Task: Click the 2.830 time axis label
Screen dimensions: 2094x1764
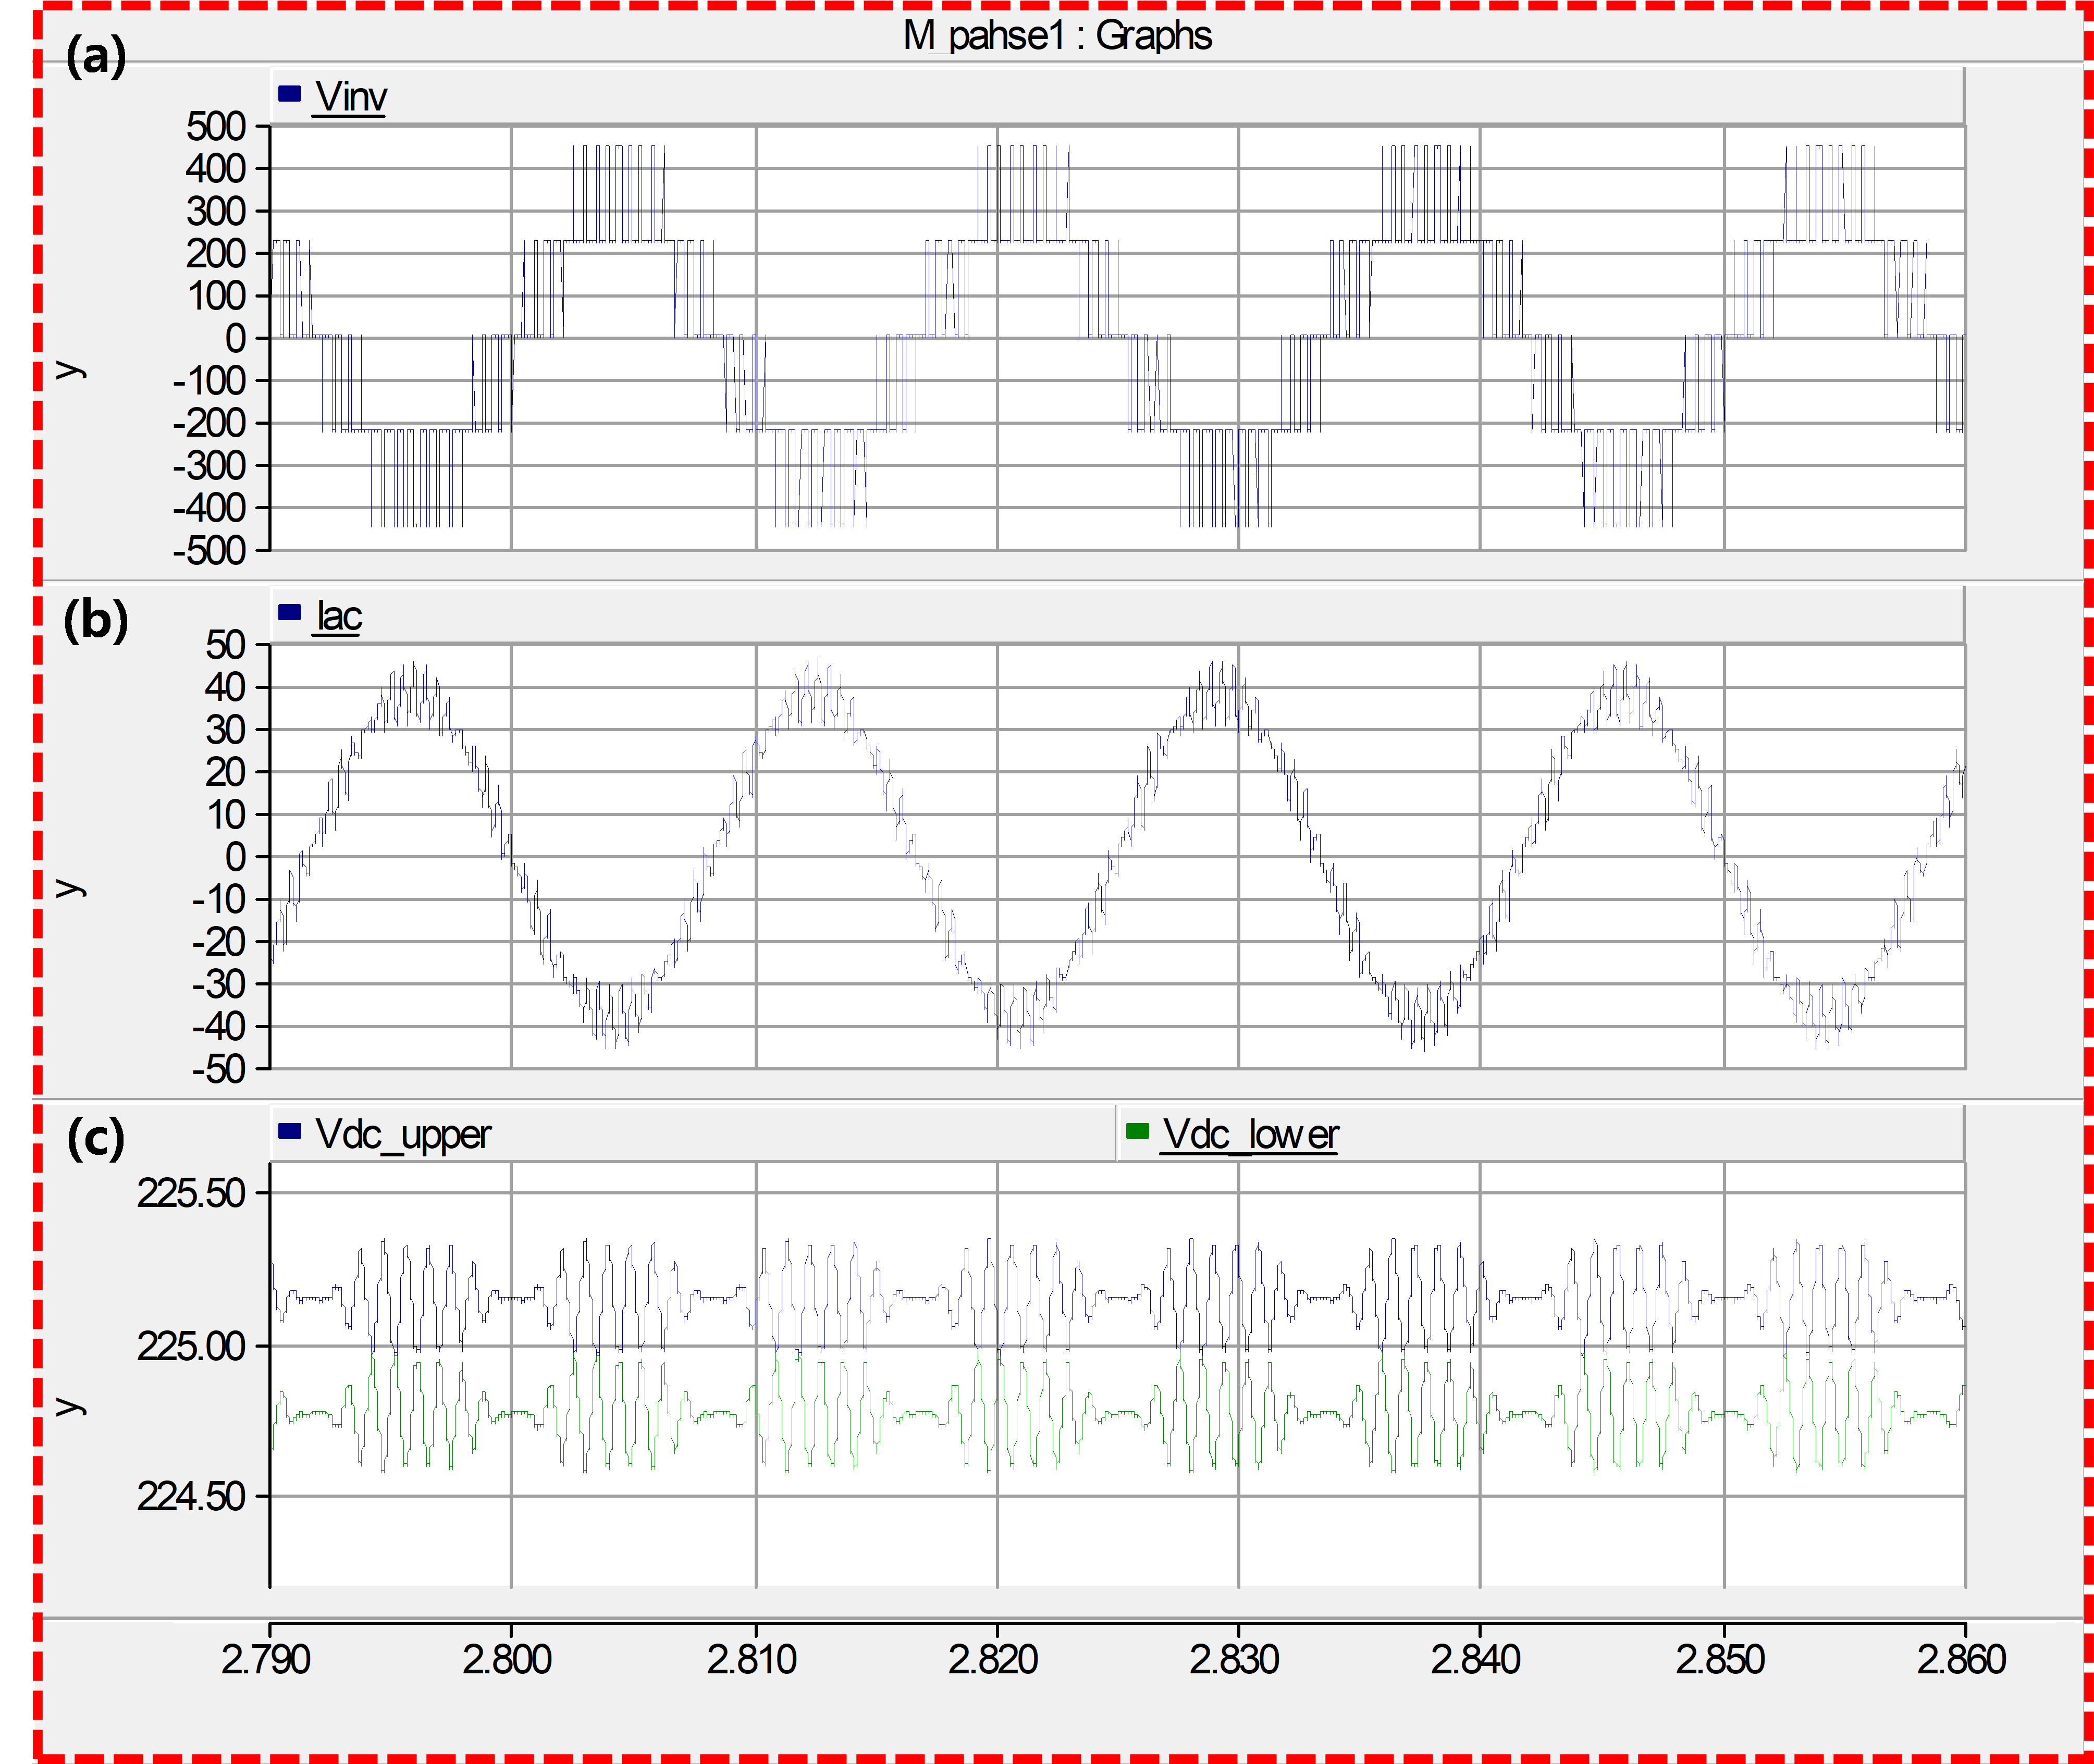Action: 1234,1660
